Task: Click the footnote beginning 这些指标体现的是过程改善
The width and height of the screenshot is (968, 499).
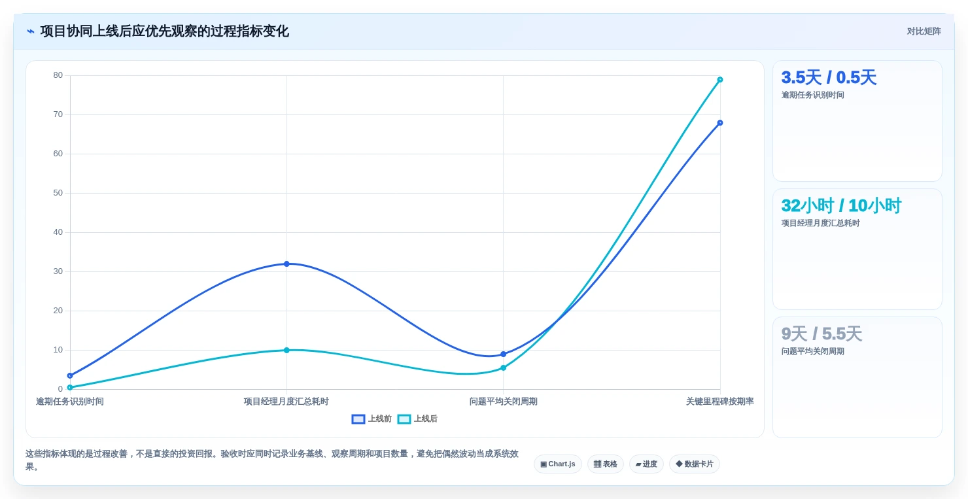Action: 272,460
